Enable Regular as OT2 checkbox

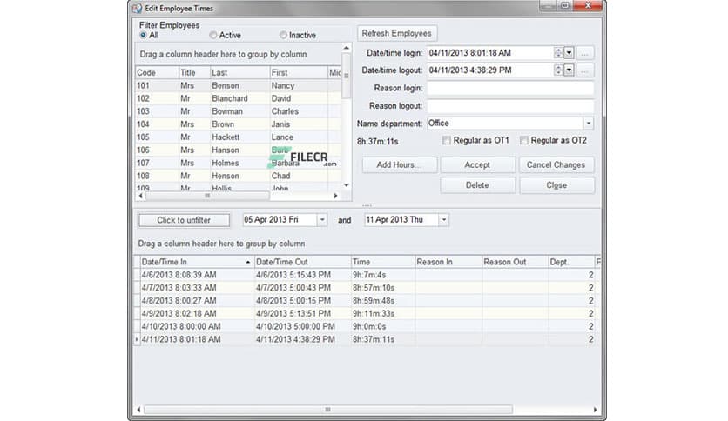click(524, 140)
